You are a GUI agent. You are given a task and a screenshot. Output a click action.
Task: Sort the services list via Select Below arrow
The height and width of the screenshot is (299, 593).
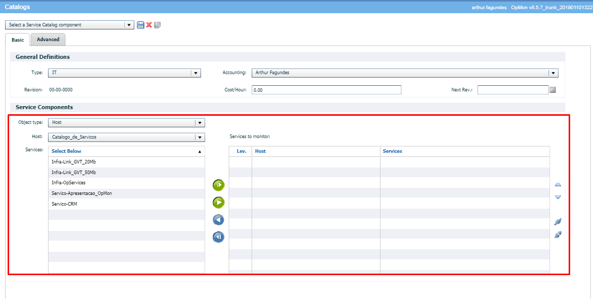(200, 151)
